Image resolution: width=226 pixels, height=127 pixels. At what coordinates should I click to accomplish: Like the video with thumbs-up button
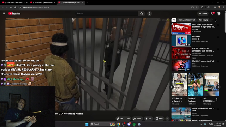tap(120, 119)
